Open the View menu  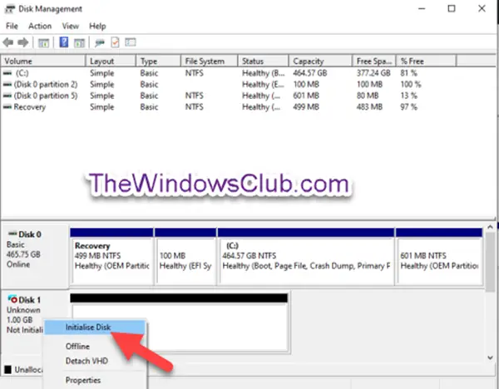(71, 26)
